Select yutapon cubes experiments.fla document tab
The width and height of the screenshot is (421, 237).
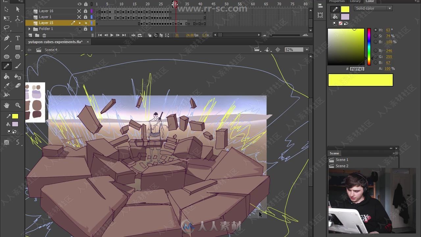click(55, 42)
